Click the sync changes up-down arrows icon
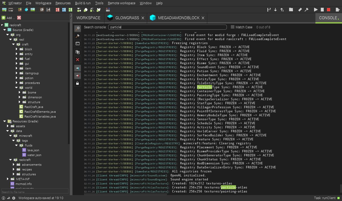This screenshot has height=201, width=342. tap(282, 10)
